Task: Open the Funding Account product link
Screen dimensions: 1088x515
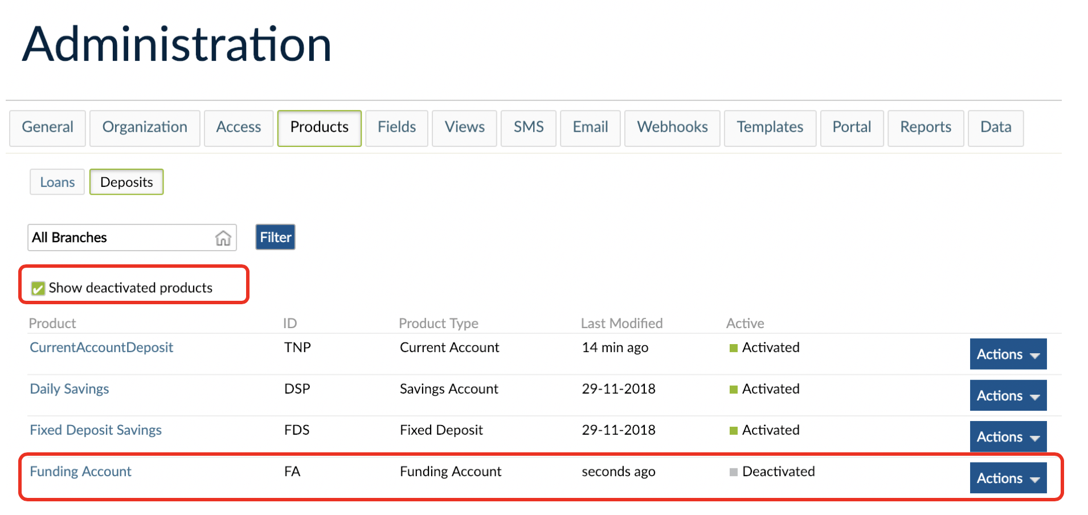Action: coord(80,472)
